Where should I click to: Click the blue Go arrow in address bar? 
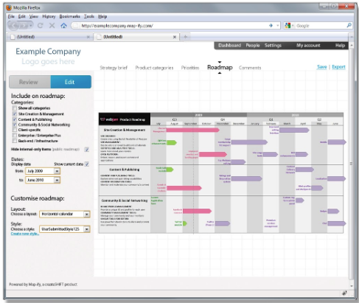point(271,26)
